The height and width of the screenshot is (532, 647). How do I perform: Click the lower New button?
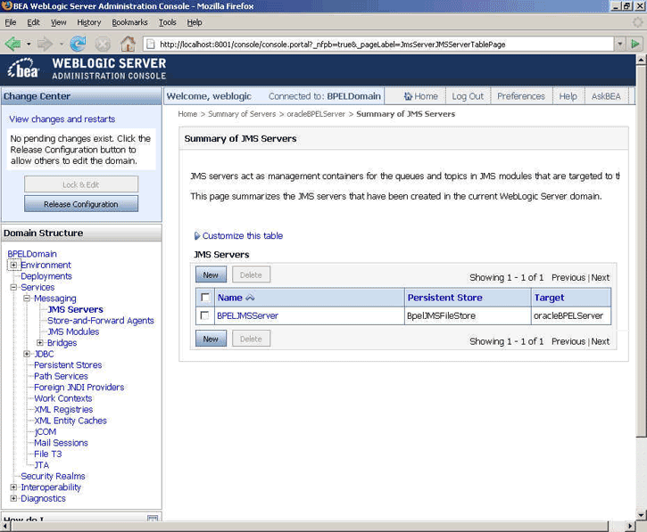pos(211,339)
